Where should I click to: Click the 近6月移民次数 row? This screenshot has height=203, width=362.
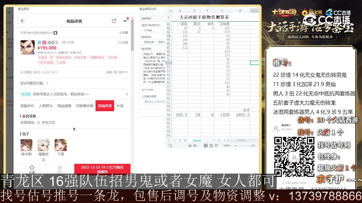[x=74, y=83]
